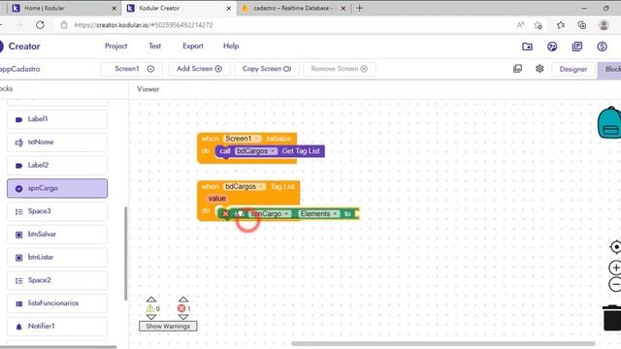Zoom out the blocks workspace
Screen dimensions: 621x349
pyautogui.click(x=615, y=284)
